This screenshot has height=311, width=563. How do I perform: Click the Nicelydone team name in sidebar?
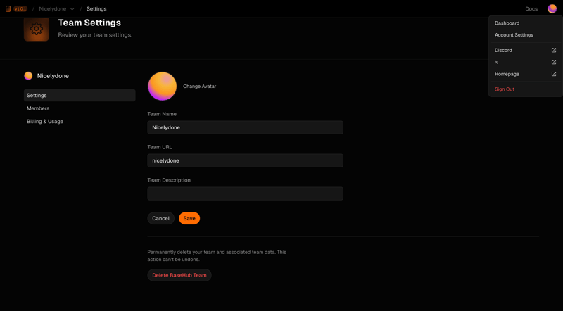53,76
